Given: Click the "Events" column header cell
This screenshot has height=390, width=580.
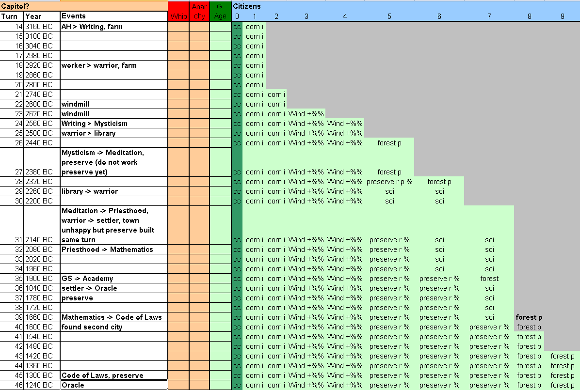Looking at the screenshot, I should tap(113, 16).
